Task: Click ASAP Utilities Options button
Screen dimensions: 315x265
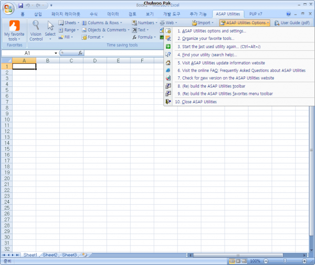Action: pyautogui.click(x=245, y=23)
